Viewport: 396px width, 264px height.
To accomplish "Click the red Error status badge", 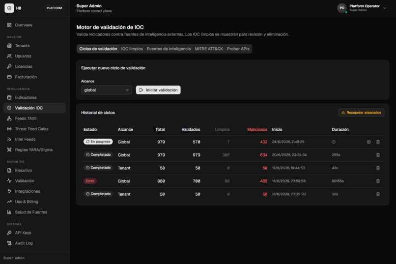I will point(90,181).
